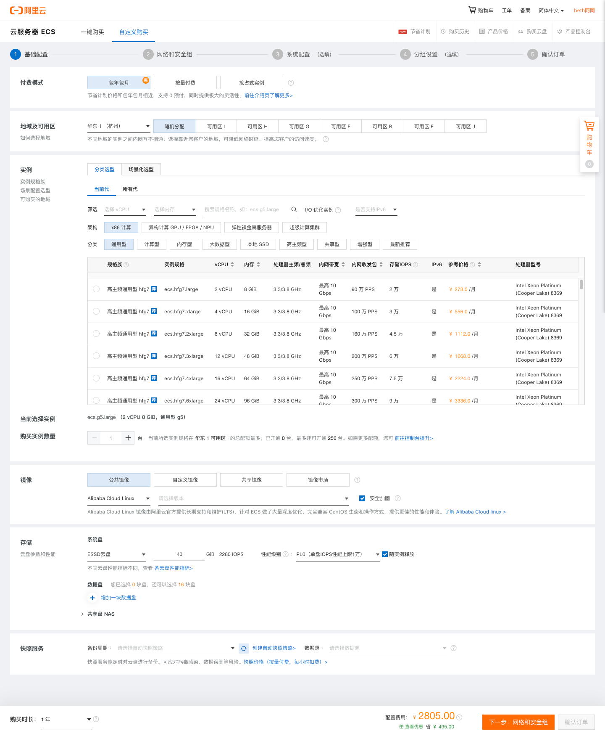Image resolution: width=605 pixels, height=736 pixels.
Task: Click help icon next to performance level label
Action: click(x=286, y=554)
